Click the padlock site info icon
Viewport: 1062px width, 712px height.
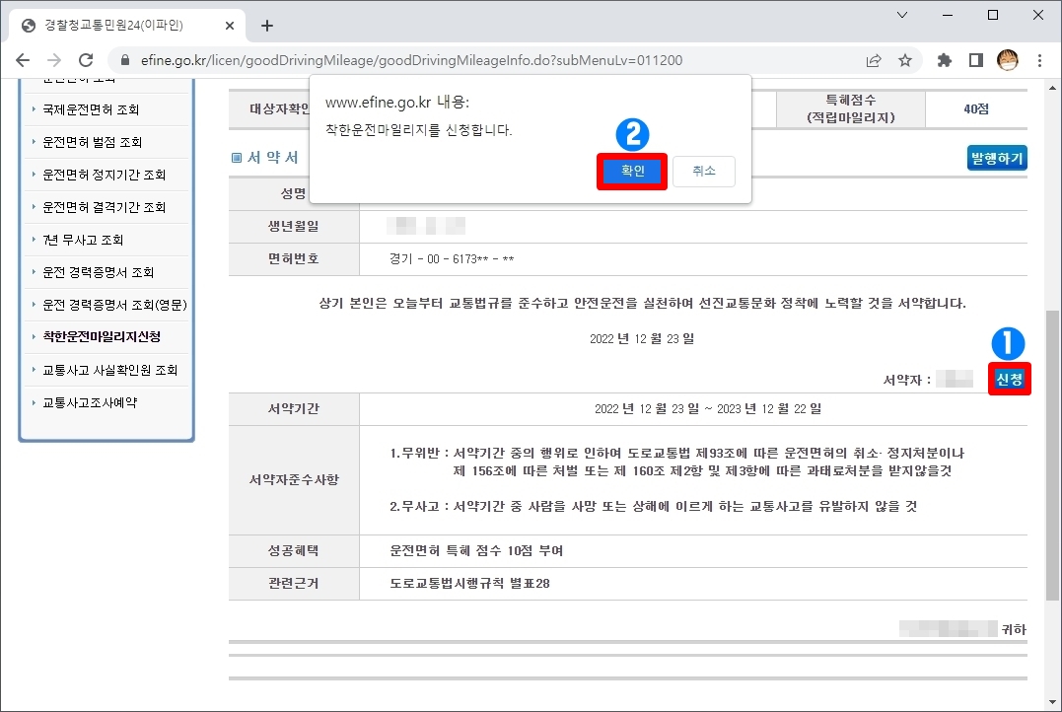pyautogui.click(x=124, y=60)
